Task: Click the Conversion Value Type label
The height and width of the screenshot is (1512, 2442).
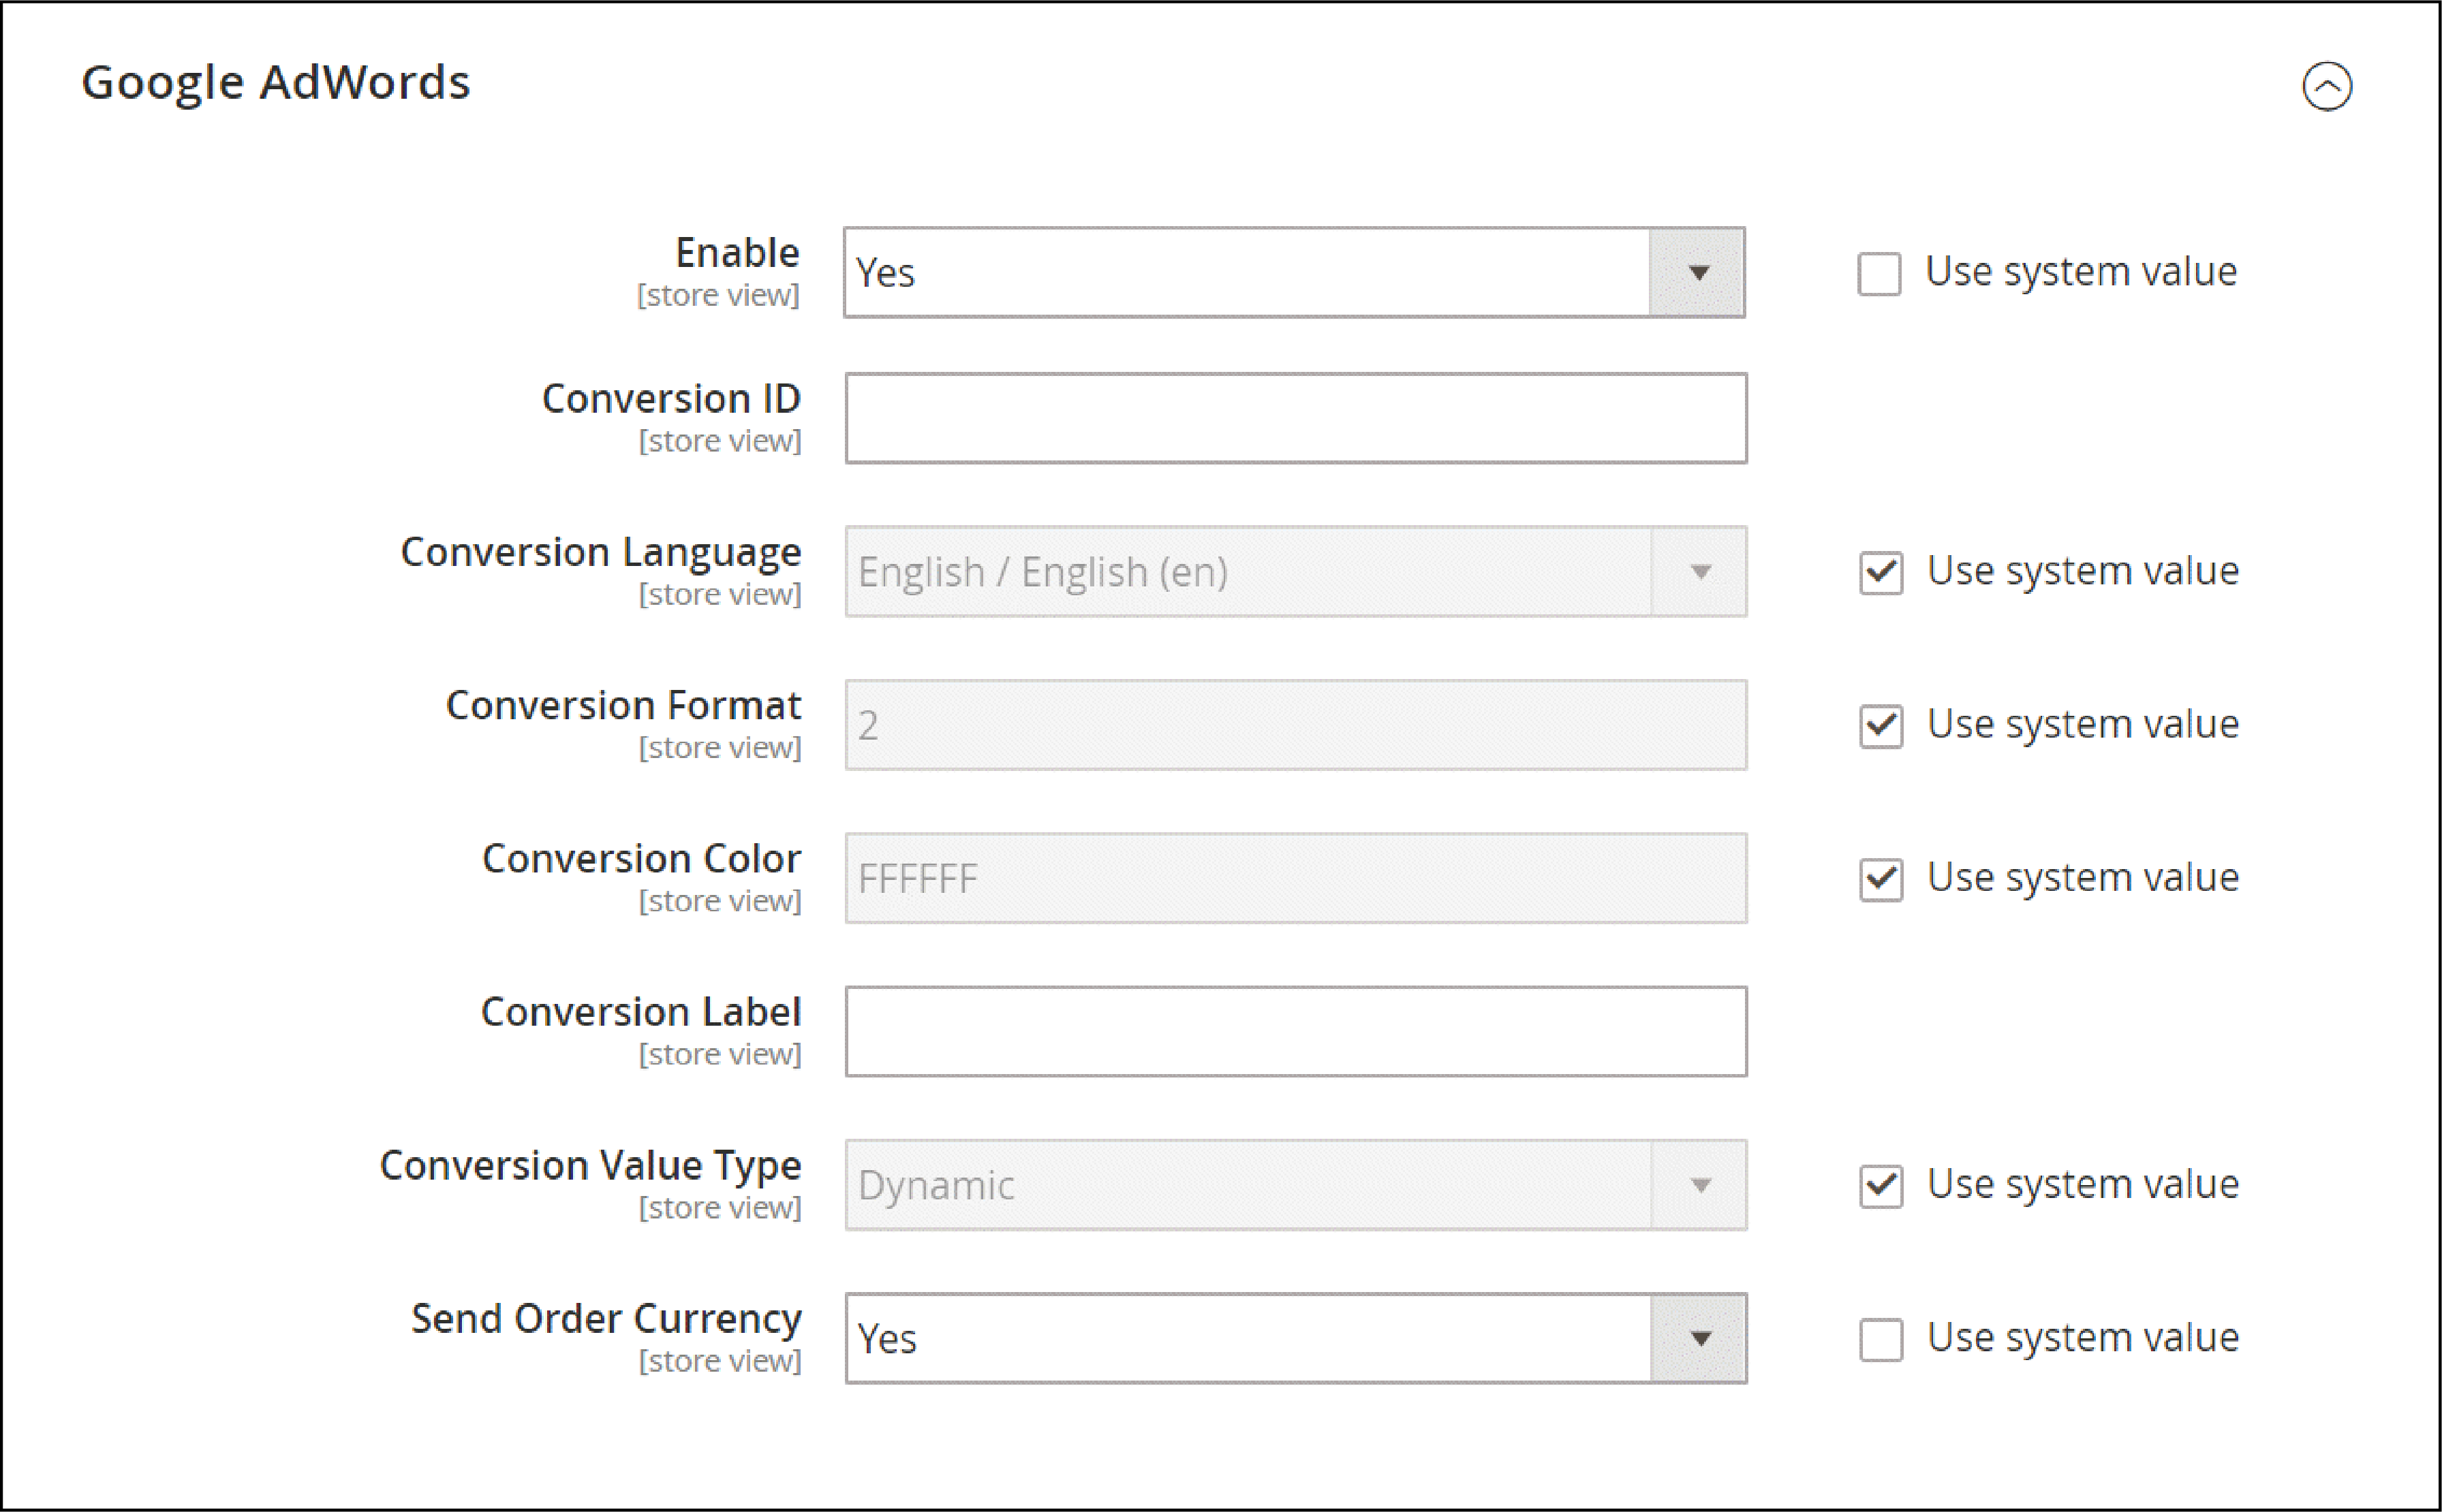Action: pyautogui.click(x=590, y=1167)
